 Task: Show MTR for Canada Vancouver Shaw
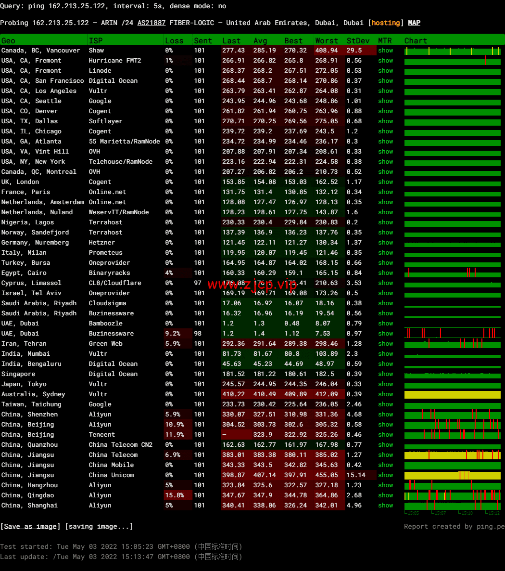[x=385, y=50]
